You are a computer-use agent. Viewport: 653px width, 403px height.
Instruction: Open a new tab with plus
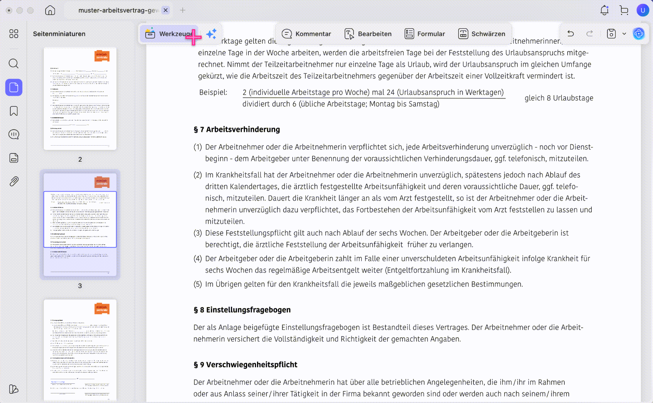[183, 10]
